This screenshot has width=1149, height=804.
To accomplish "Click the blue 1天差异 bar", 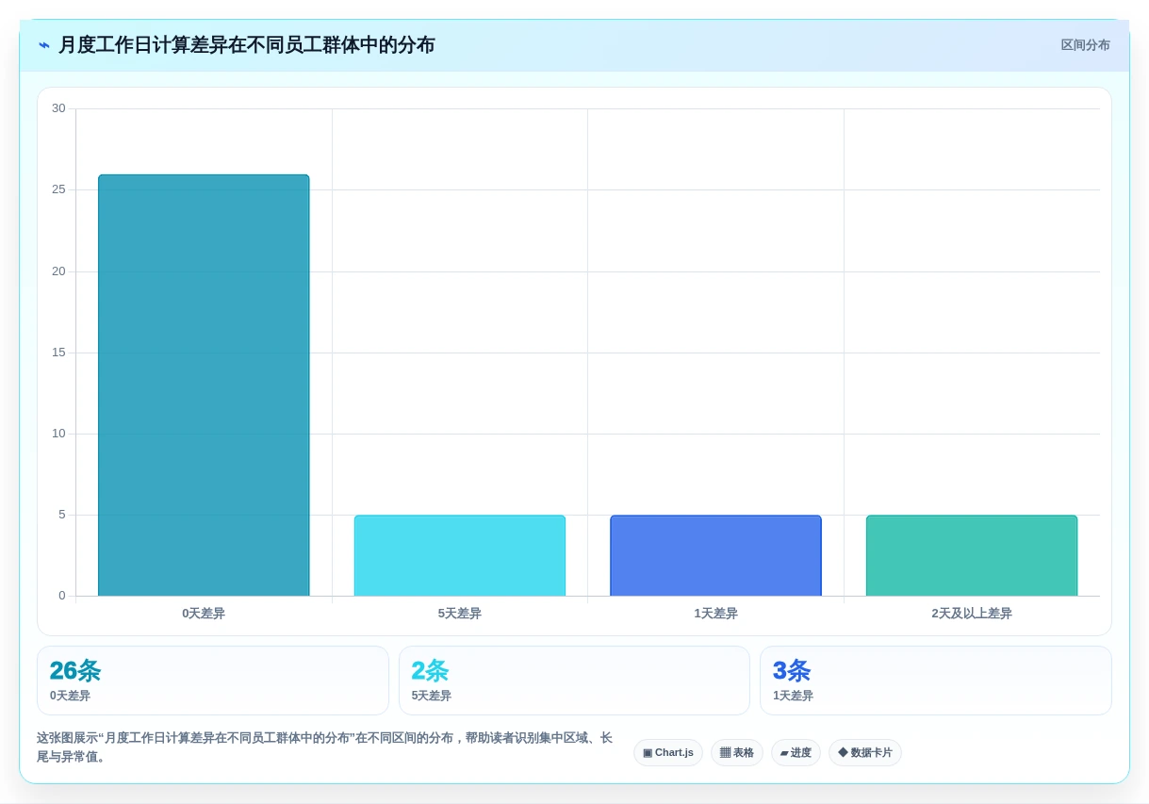I will (715, 555).
